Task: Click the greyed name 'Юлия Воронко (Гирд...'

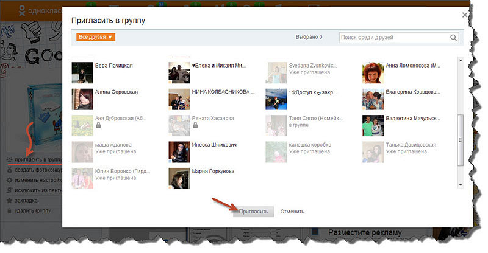Action: point(123,171)
